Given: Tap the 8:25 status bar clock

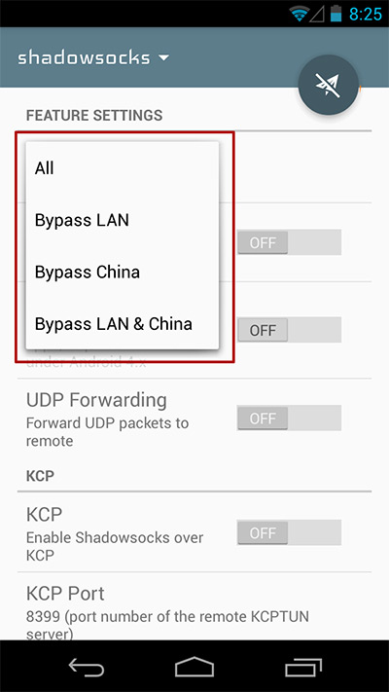Looking at the screenshot, I should coord(366,15).
